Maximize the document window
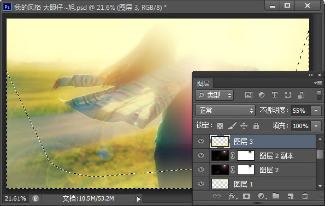Viewport: 325px width, 206px height. (287, 6)
